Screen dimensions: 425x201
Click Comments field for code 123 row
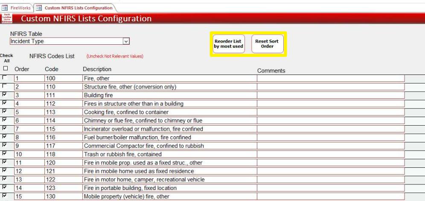point(331,188)
